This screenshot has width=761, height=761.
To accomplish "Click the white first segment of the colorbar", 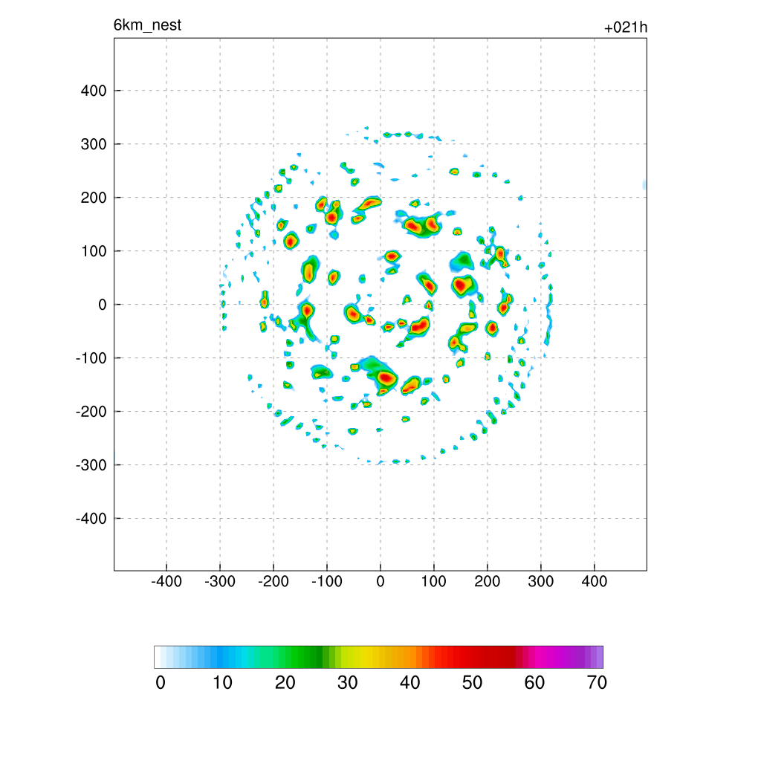I will [158, 657].
